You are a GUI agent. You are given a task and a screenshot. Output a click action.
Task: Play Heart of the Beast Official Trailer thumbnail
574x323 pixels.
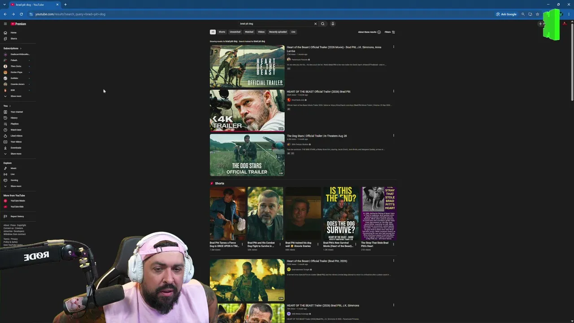tap(247, 66)
